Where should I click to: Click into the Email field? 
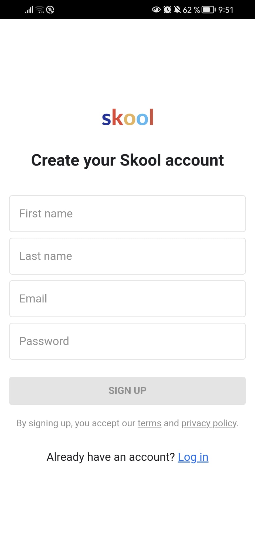(127, 299)
